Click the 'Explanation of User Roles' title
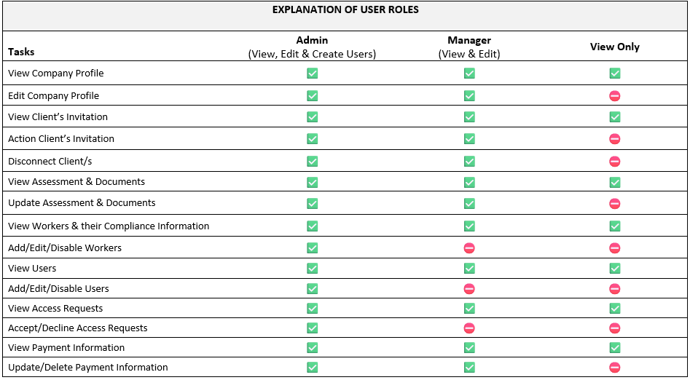The width and height of the screenshot is (690, 380). (x=345, y=10)
